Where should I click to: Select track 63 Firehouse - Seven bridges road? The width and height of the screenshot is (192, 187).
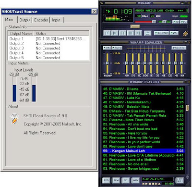143,169
